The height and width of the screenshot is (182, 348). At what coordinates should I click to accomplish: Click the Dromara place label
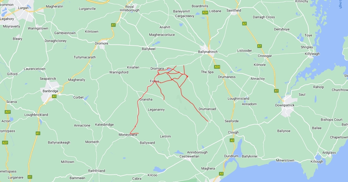[157, 68]
